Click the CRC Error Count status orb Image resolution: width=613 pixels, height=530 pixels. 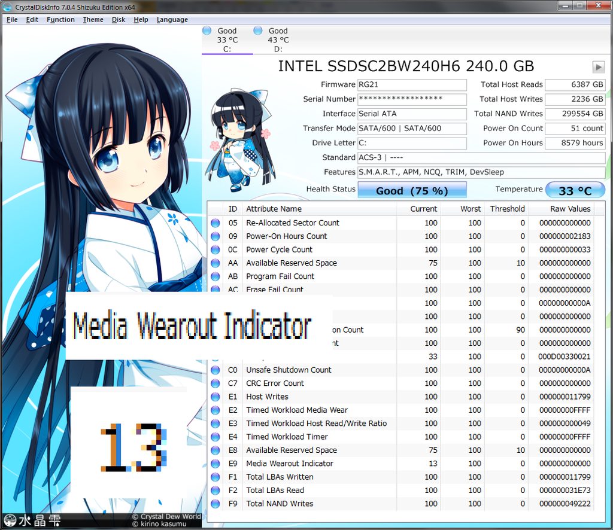pos(215,383)
